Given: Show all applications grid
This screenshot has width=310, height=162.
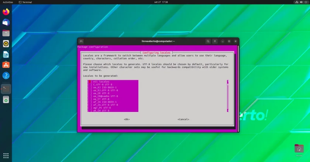Looking at the screenshot, I should [6, 156].
